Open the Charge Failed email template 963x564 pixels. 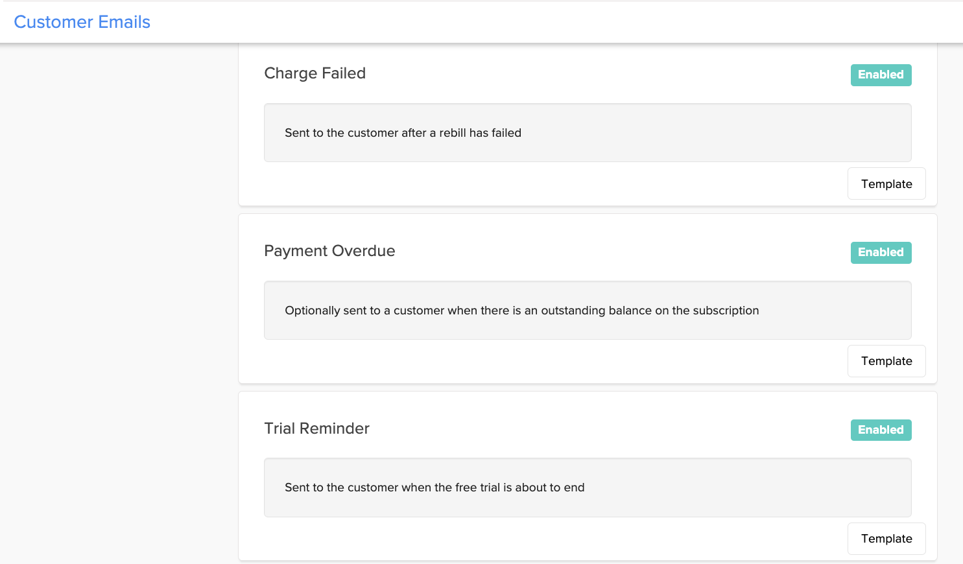click(886, 183)
